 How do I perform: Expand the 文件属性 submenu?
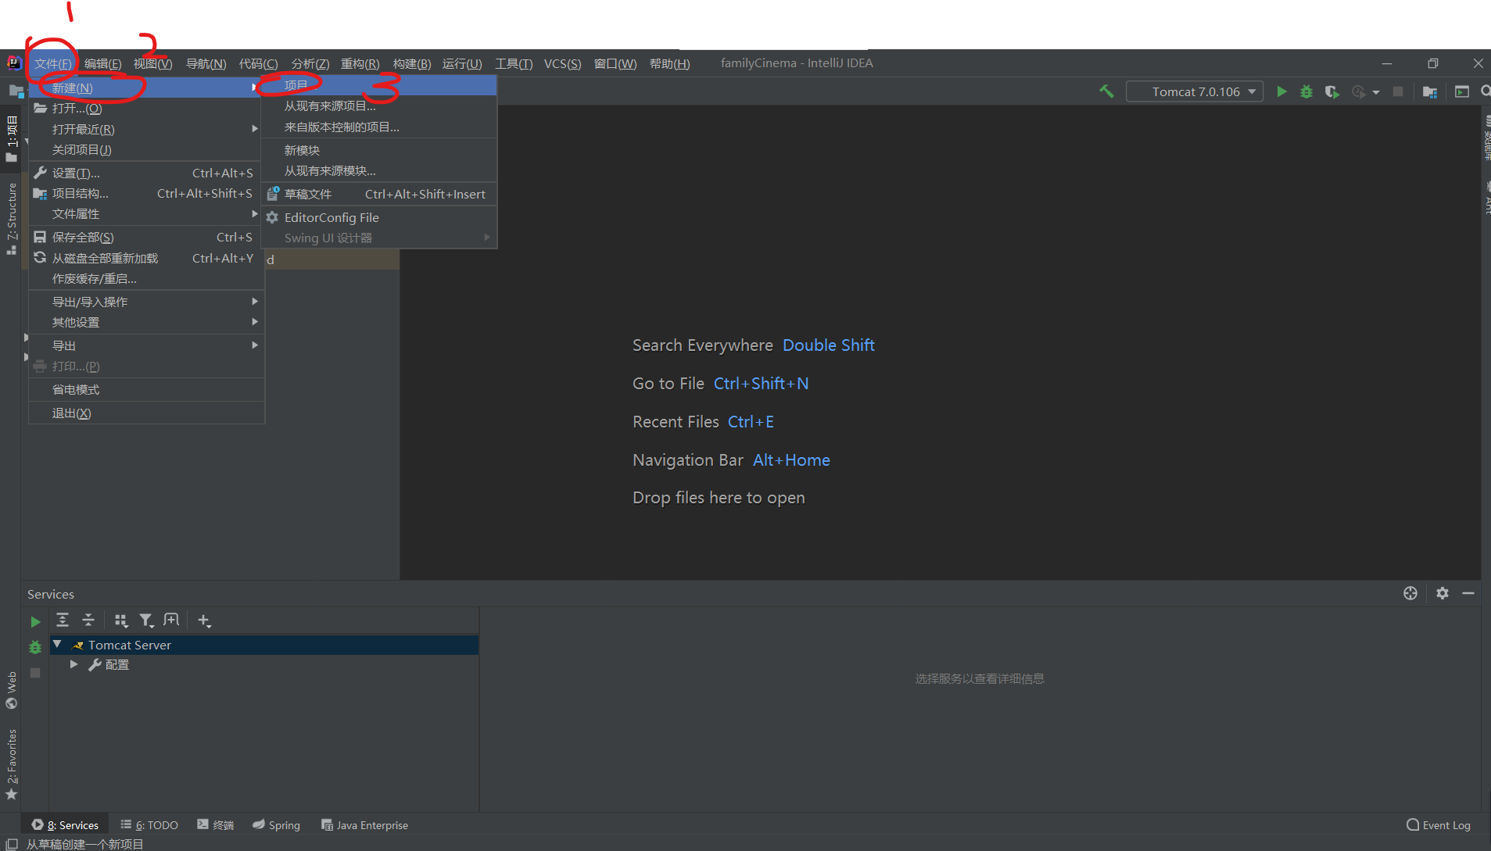147,213
